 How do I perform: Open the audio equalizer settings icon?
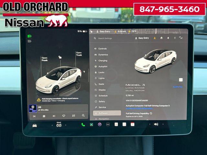(73, 116)
